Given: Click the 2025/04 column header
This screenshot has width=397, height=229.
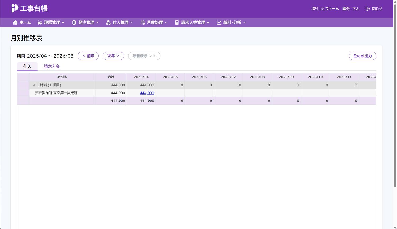Looking at the screenshot, I should pyautogui.click(x=141, y=77).
